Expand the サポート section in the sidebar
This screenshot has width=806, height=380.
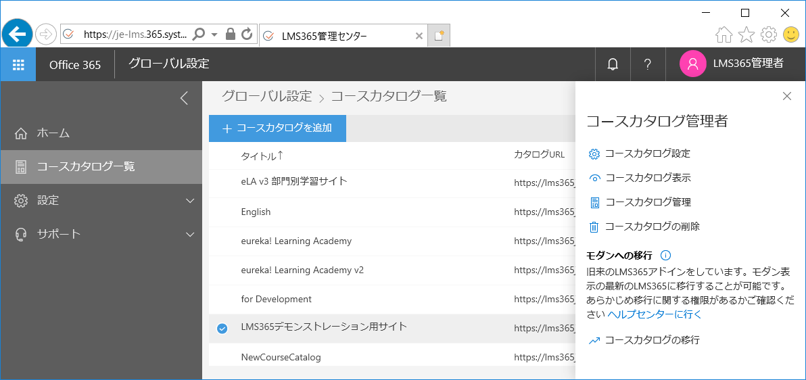click(x=190, y=235)
